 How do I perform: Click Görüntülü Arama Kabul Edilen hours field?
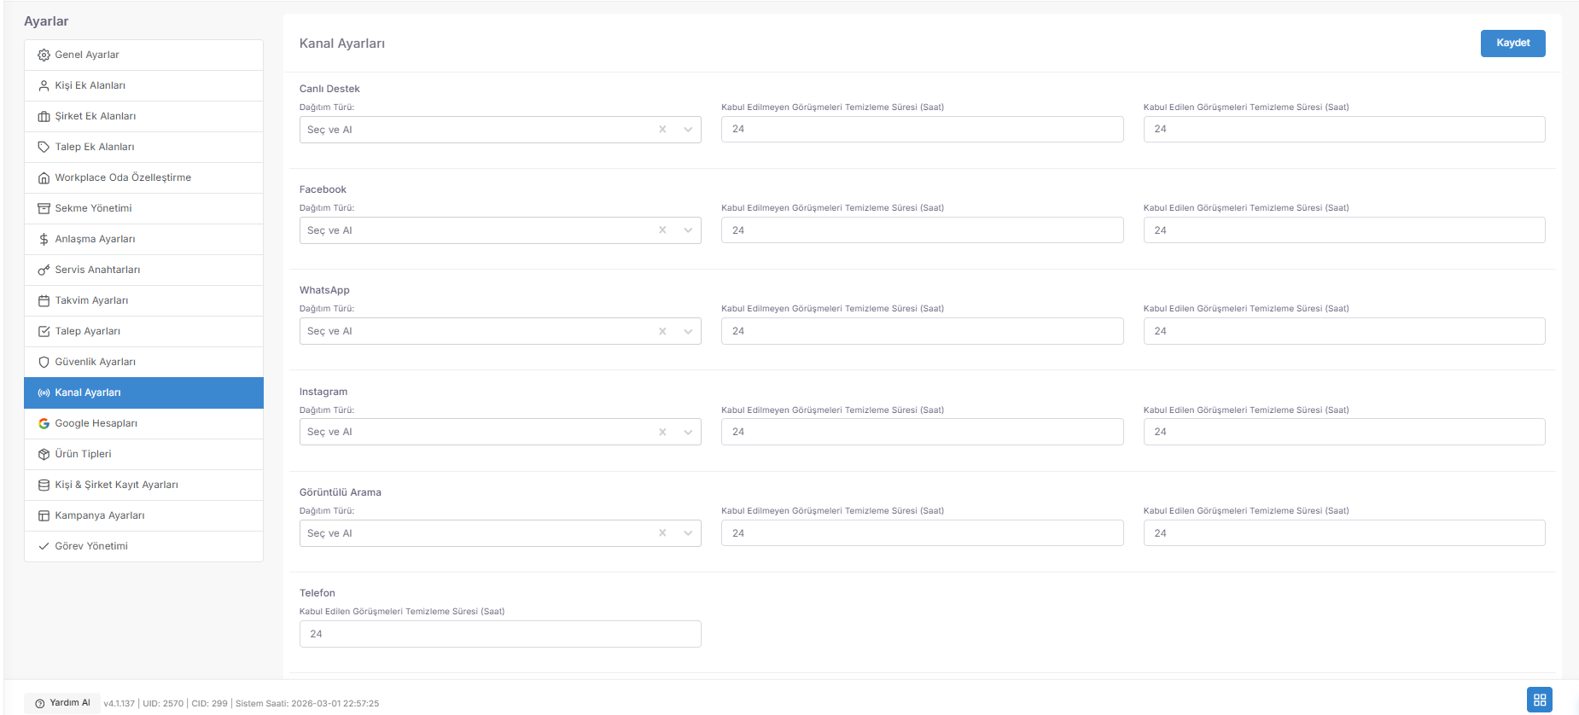(1344, 533)
